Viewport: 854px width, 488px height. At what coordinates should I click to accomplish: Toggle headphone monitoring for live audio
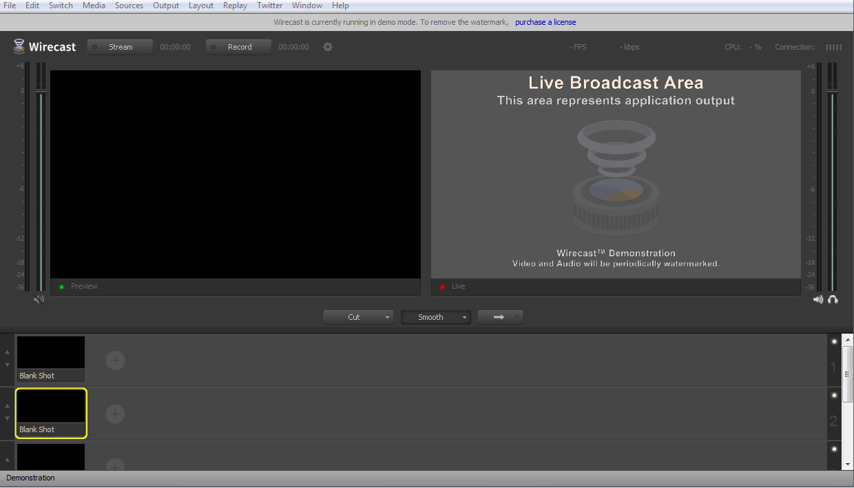click(833, 299)
